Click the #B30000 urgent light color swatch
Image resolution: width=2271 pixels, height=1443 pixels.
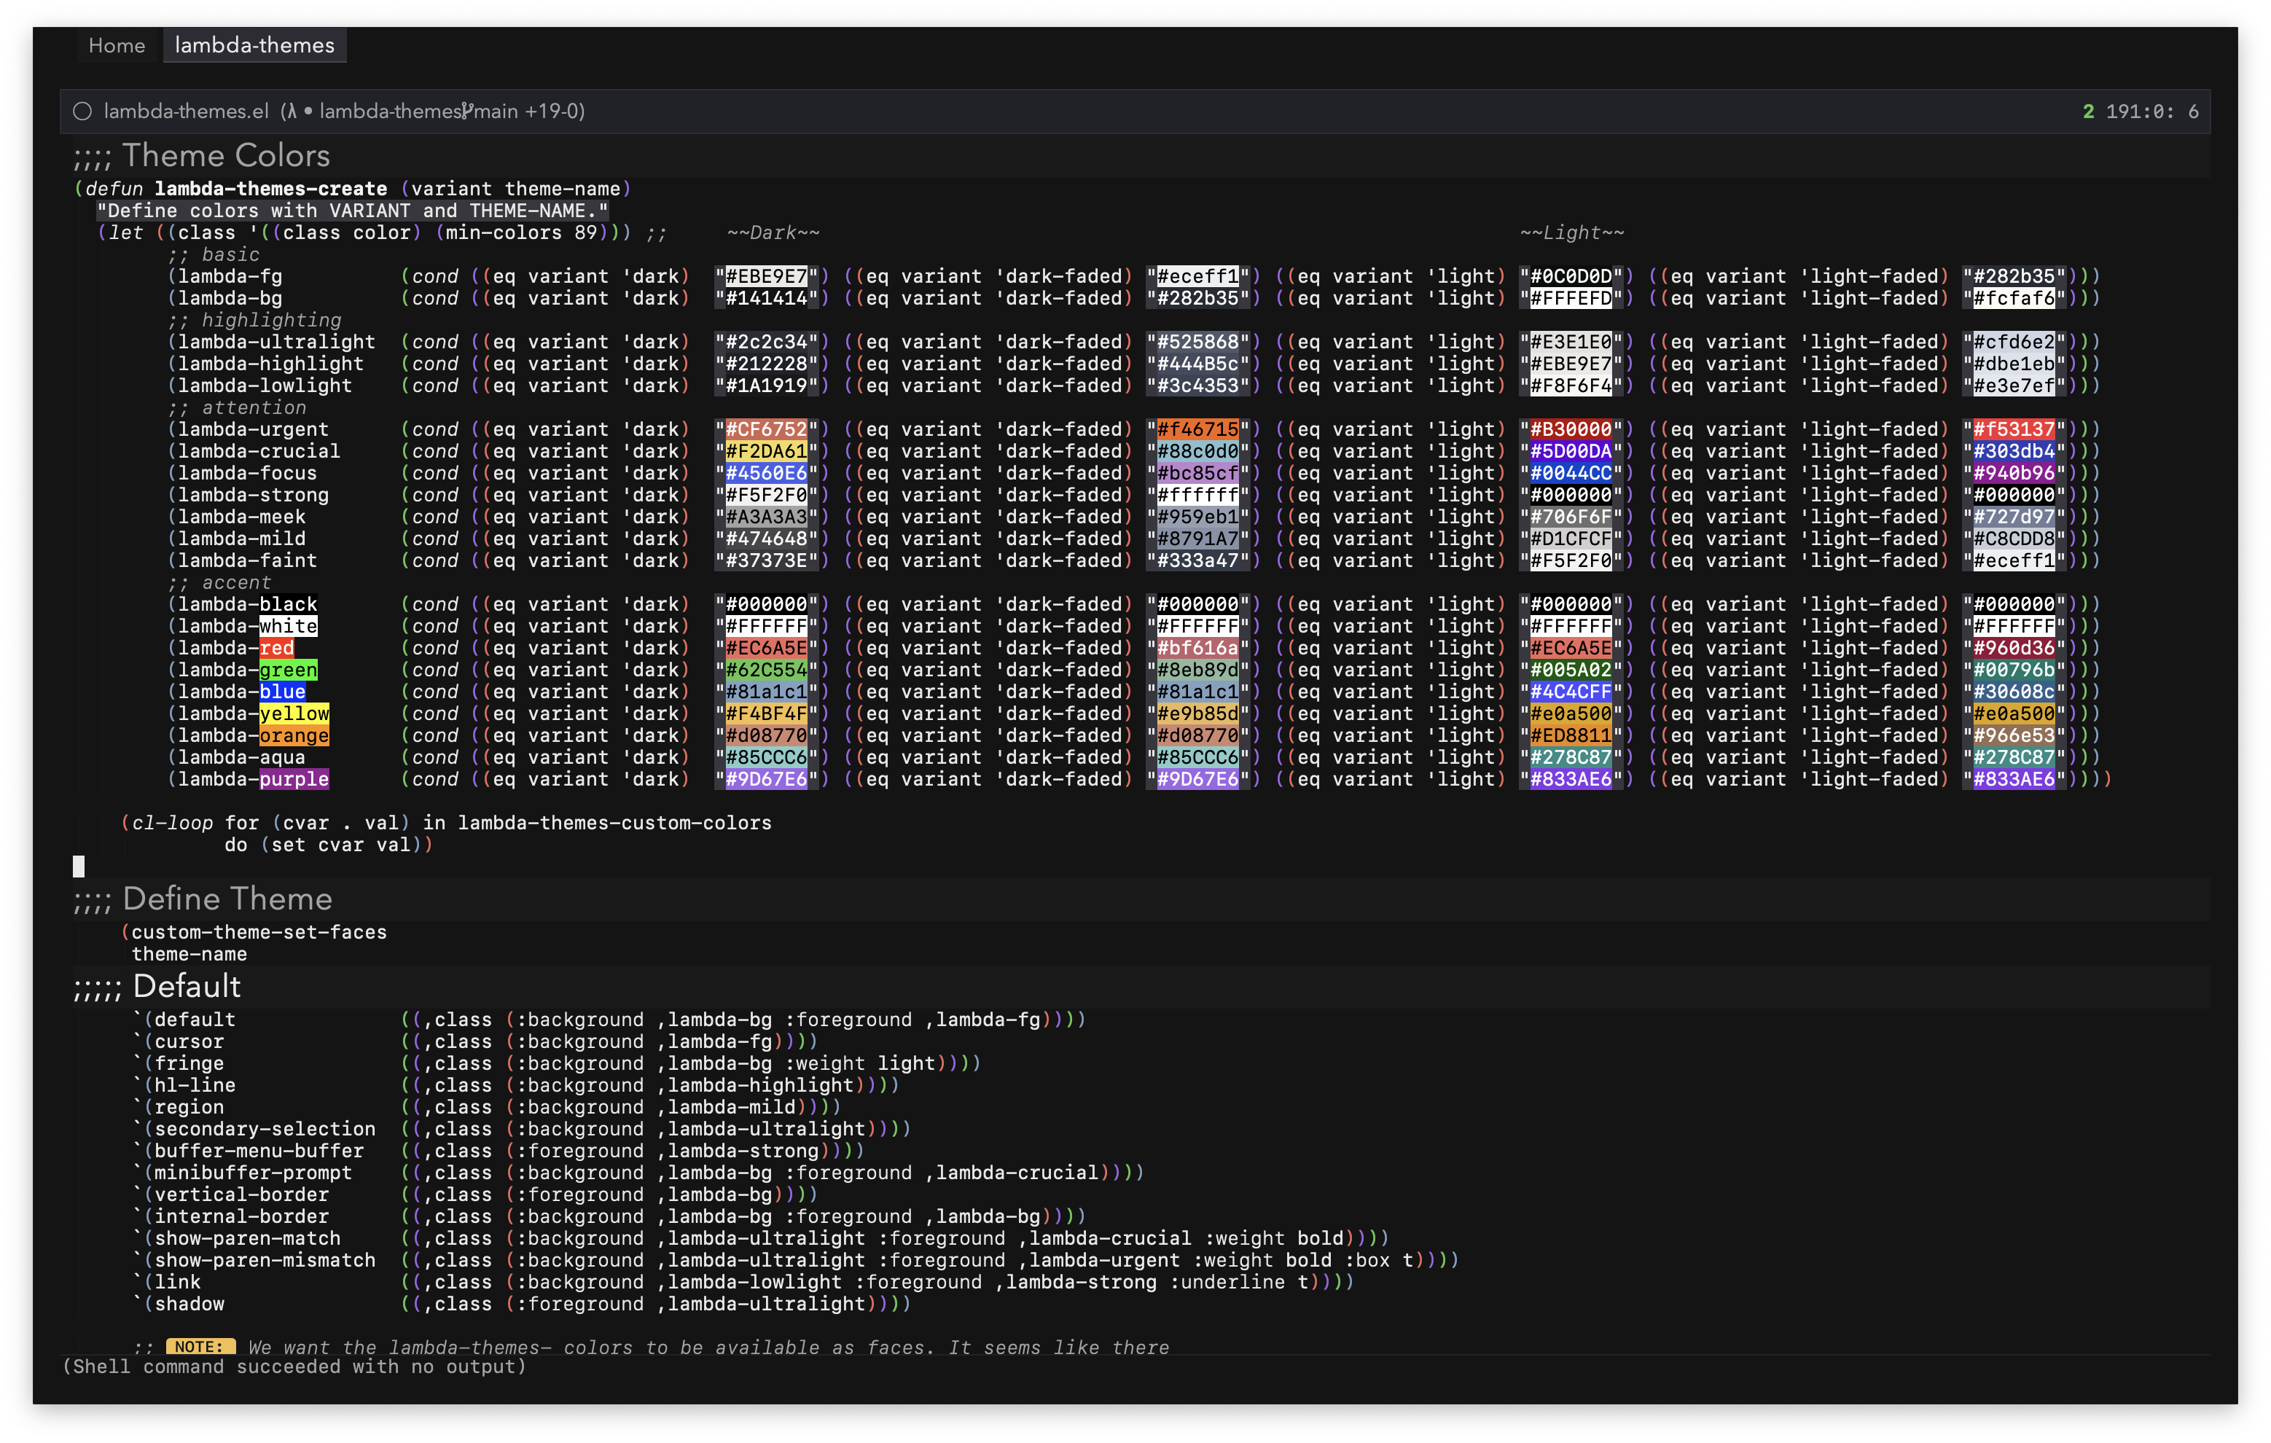(x=1571, y=430)
